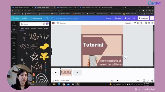Click the link icon in toolbar
Image resolution: width=165 pixels, height=92 pixels.
point(142,23)
